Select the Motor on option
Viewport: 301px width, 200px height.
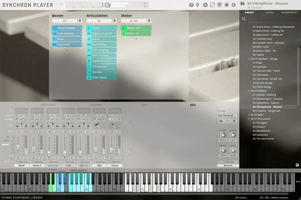[136, 33]
